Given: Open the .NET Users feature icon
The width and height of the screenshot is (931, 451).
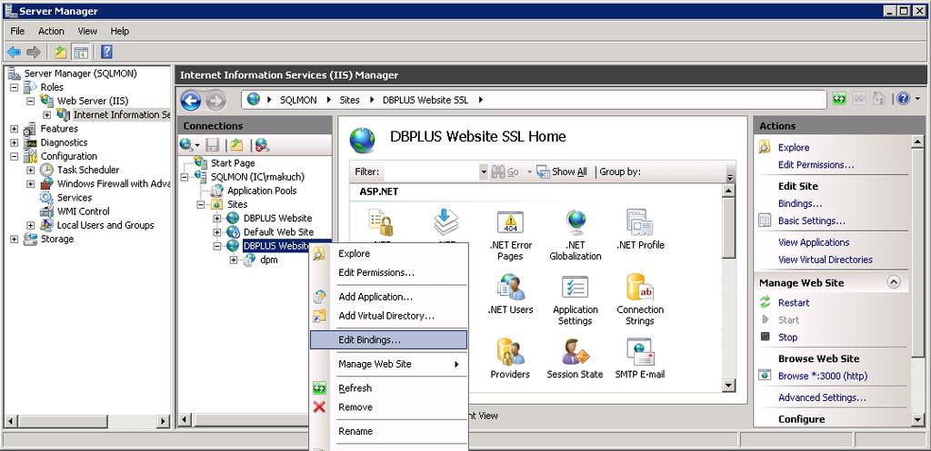Looking at the screenshot, I should point(510,287).
